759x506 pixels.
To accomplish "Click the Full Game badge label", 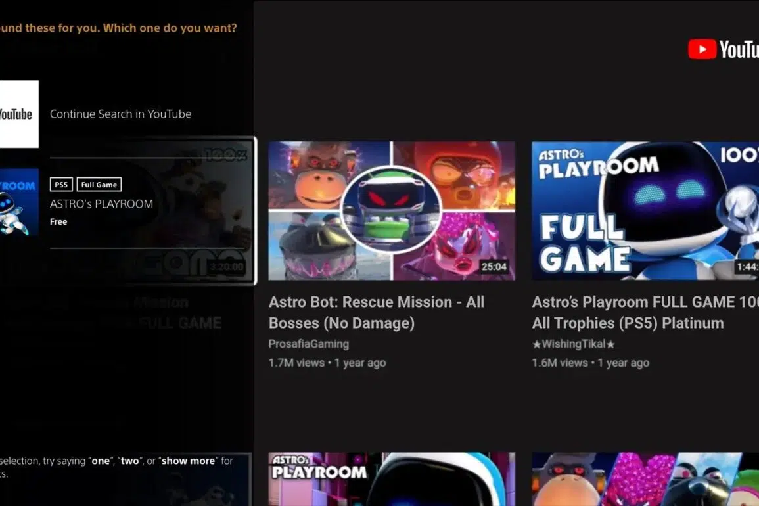I will click(x=99, y=185).
